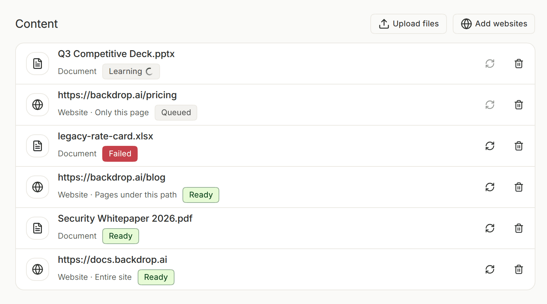Retry the failed legacy-rate-card.xlsx document
The image size is (547, 304).
point(490,146)
